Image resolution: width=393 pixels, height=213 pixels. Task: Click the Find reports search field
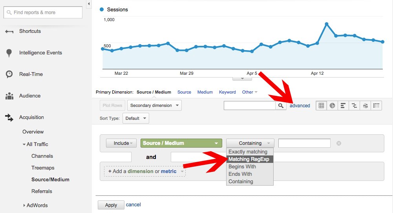pos(43,13)
